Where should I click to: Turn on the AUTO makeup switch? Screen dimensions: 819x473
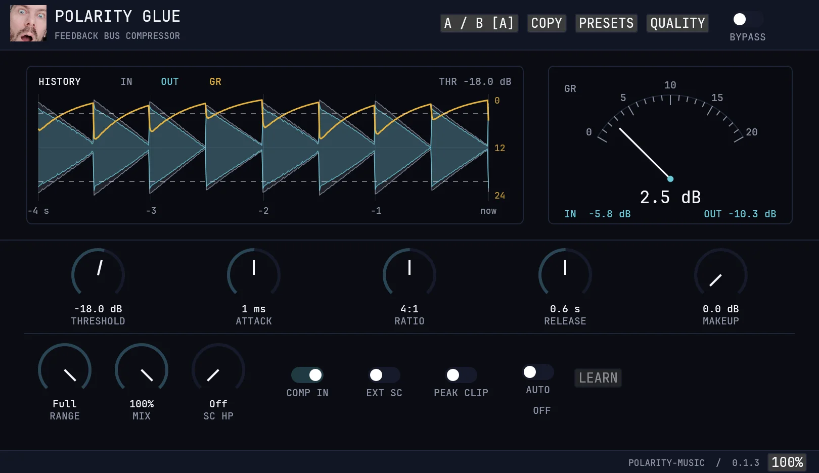click(x=538, y=372)
